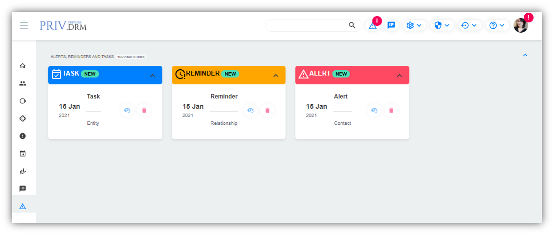Click the PRIV DRM logo
Viewport: 554px width, 235px height.
point(63,25)
